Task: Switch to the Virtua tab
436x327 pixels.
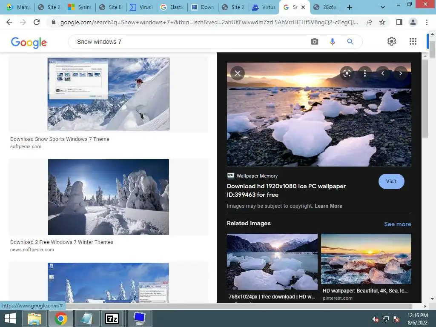Action: 264,7
